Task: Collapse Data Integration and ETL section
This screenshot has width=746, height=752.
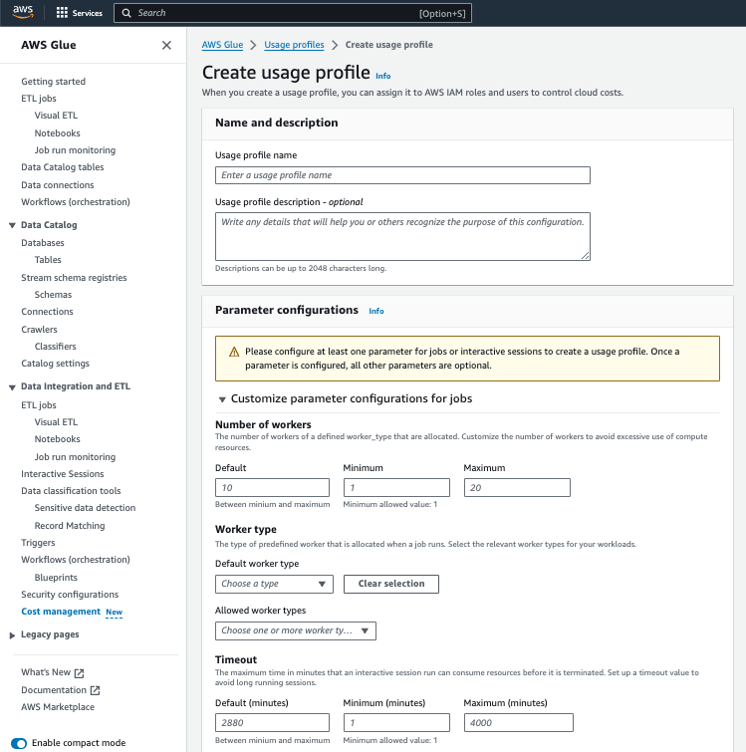Action: 12,386
